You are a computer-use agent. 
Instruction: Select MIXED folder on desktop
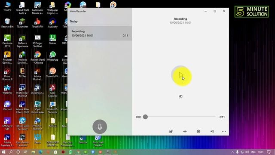point(52,122)
